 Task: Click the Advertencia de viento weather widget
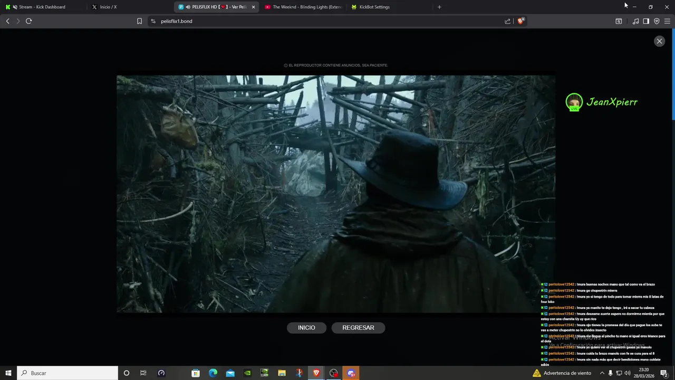(x=563, y=373)
